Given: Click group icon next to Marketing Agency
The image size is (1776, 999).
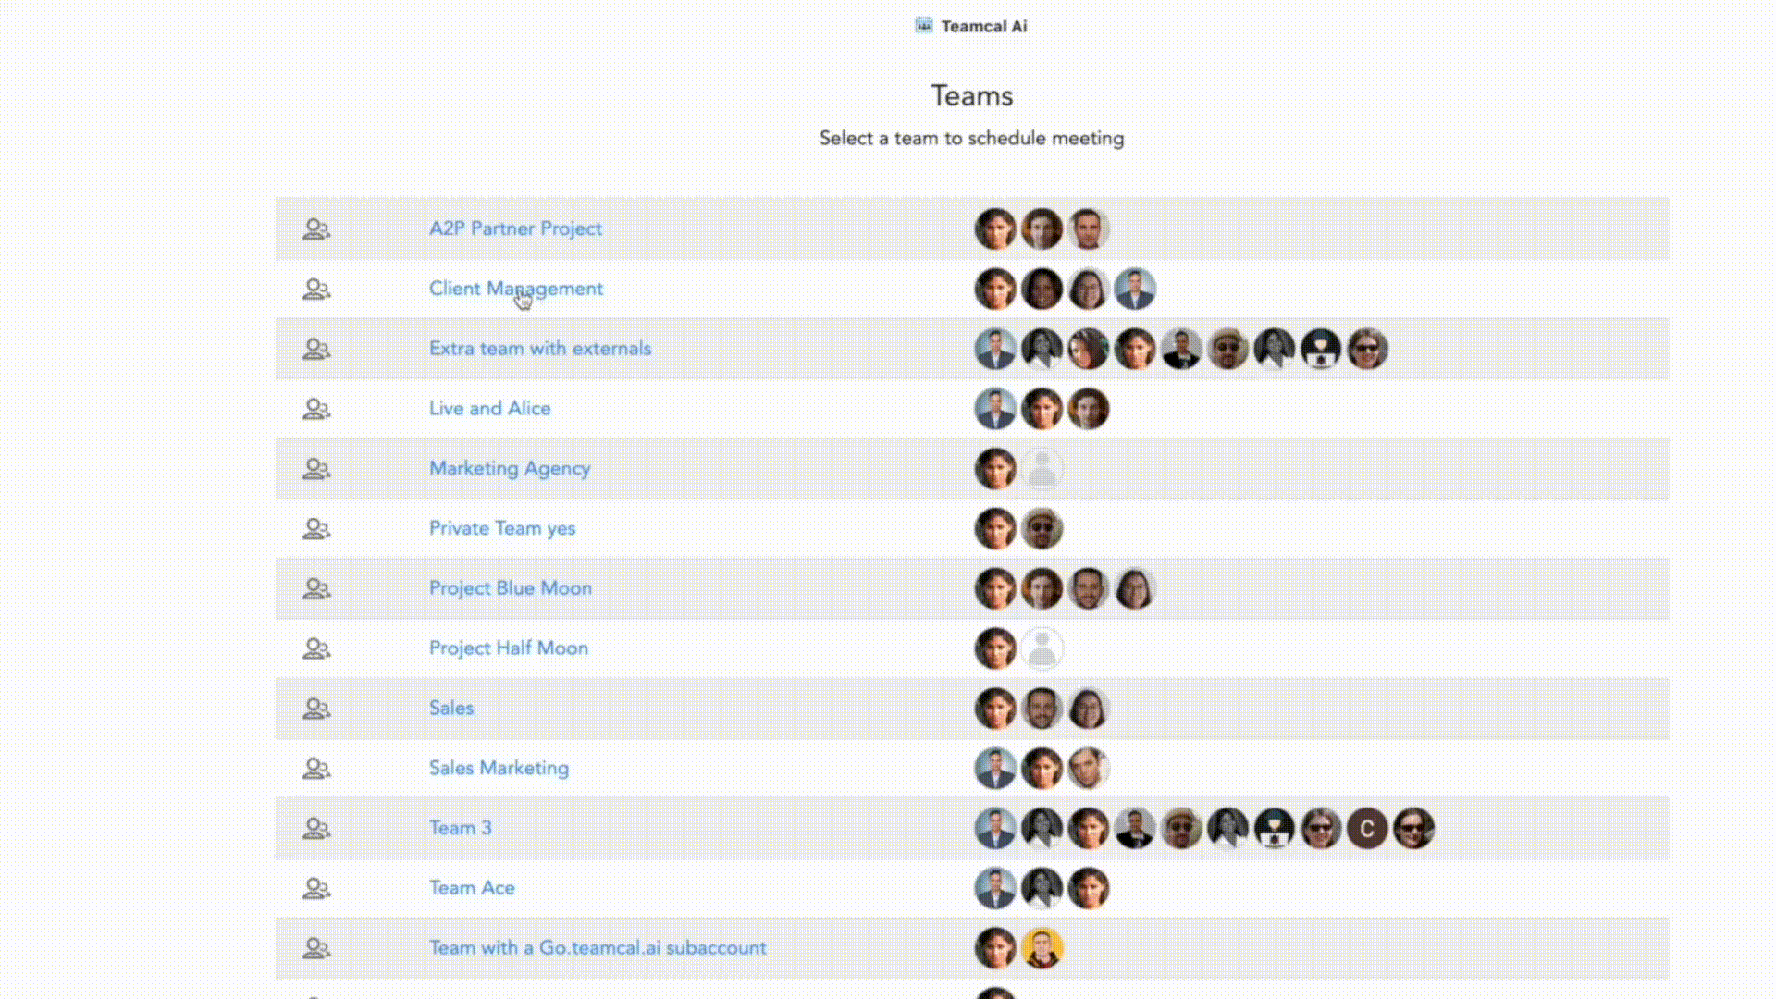Looking at the screenshot, I should (316, 469).
